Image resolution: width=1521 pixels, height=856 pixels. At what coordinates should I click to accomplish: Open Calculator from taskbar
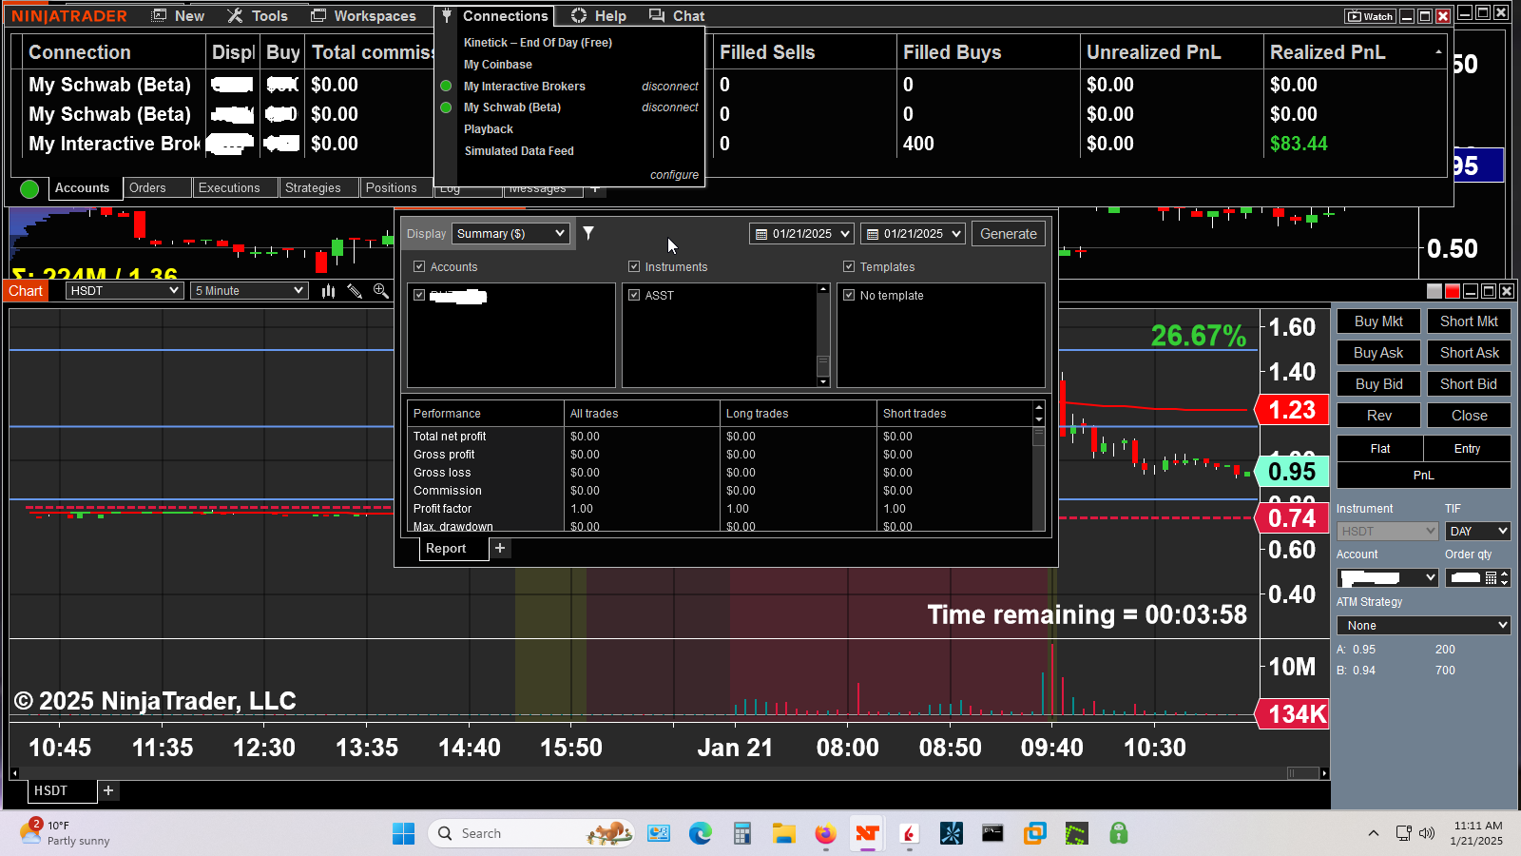click(x=742, y=834)
